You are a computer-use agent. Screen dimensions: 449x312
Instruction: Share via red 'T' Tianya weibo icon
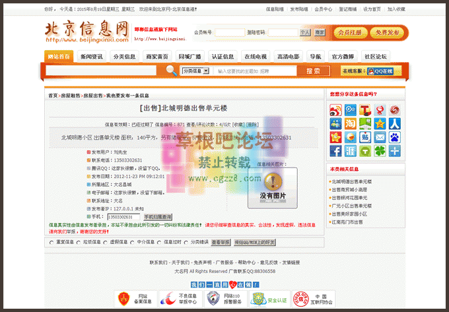click(x=365, y=110)
